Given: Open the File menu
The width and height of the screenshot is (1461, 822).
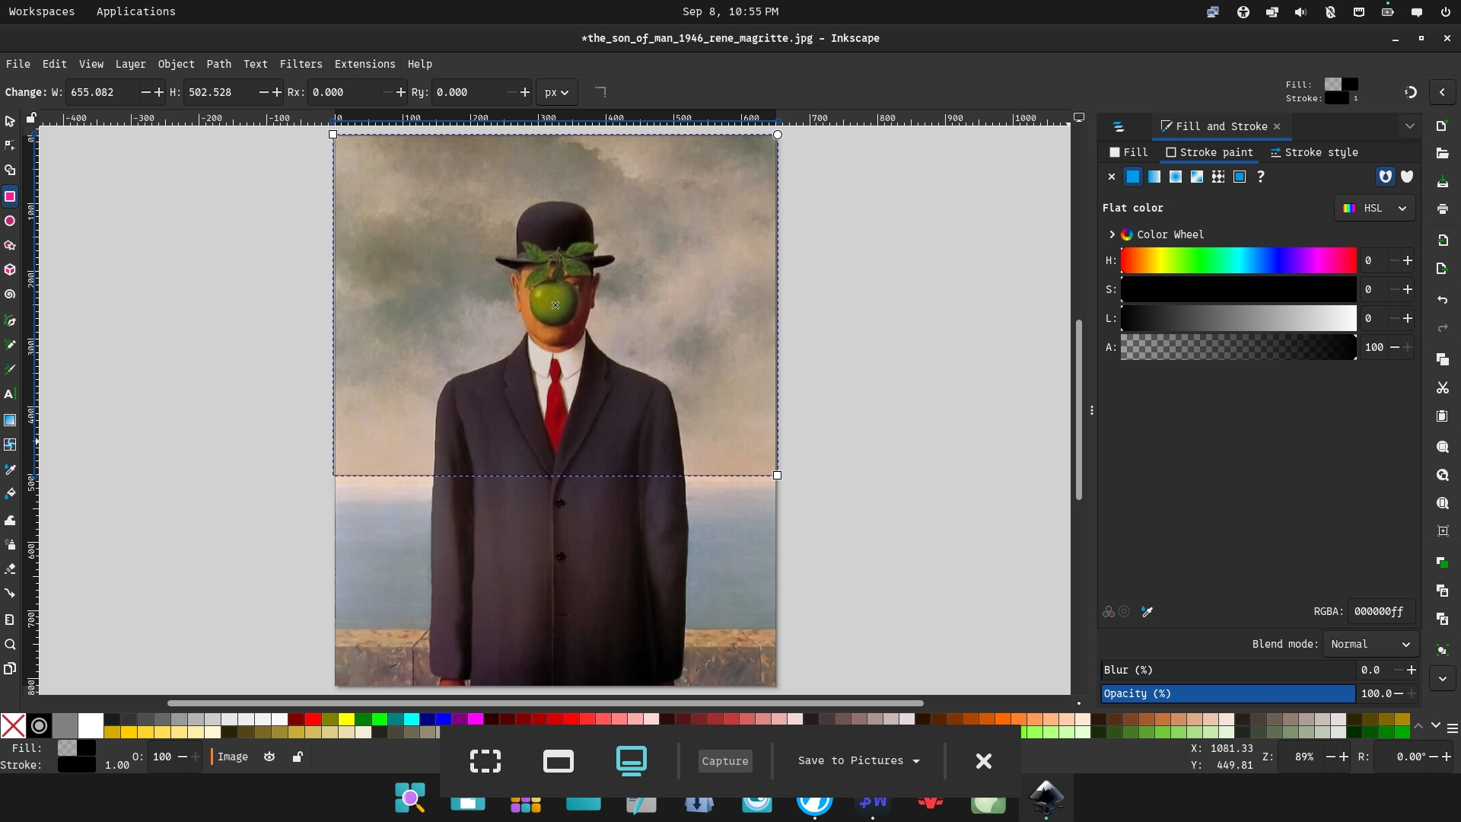Looking at the screenshot, I should [18, 65].
